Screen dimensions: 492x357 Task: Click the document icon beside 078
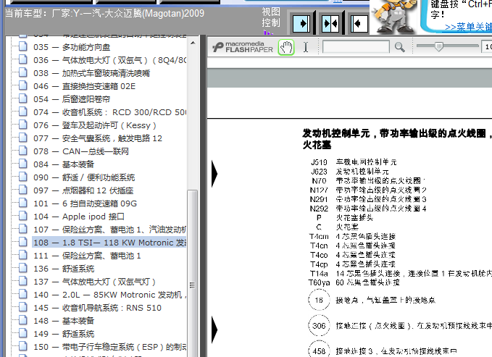click(x=23, y=151)
